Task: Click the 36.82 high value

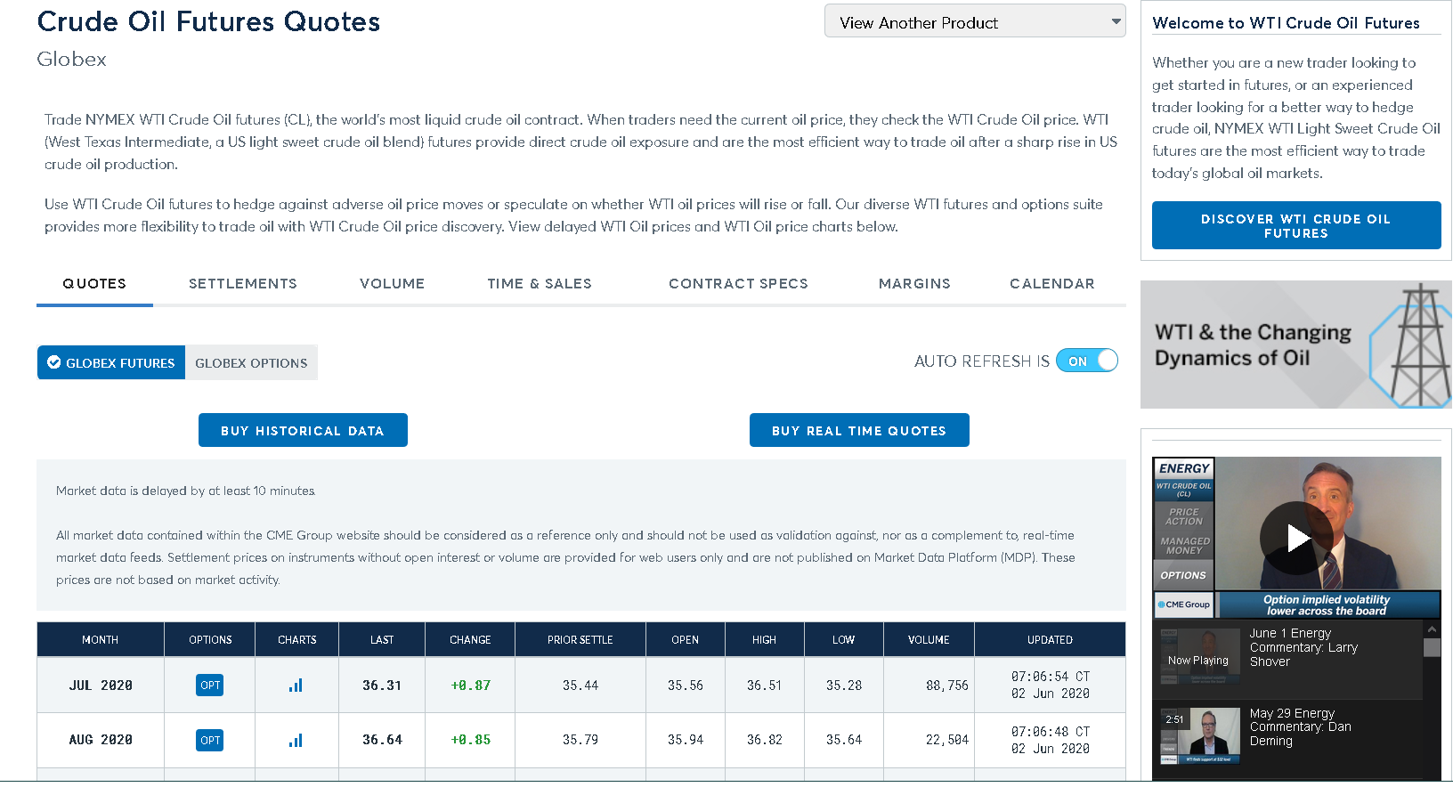Action: pos(764,740)
